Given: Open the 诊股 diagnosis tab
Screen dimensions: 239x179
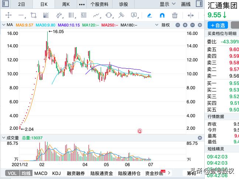Looking at the screenshot, I should tap(124, 4).
